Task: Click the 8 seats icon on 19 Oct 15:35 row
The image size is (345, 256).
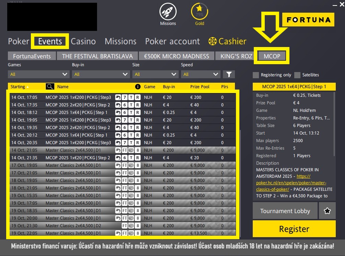Action: [138, 196]
